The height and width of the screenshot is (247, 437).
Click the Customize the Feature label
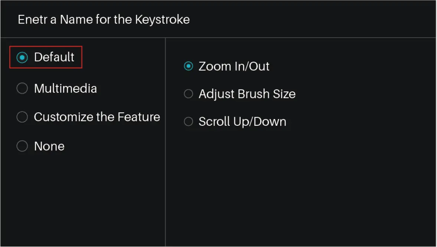click(x=97, y=117)
